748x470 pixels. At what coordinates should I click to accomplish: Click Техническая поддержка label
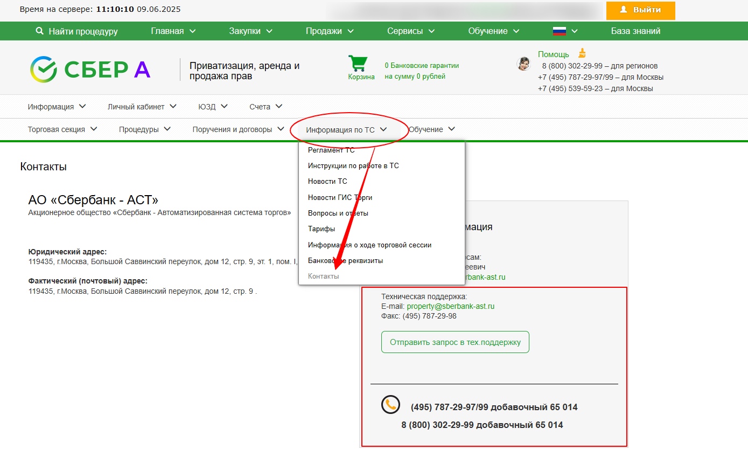pyautogui.click(x=424, y=296)
